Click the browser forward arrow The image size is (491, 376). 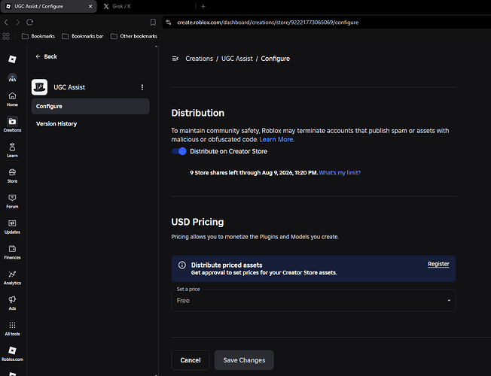pyautogui.click(x=18, y=23)
